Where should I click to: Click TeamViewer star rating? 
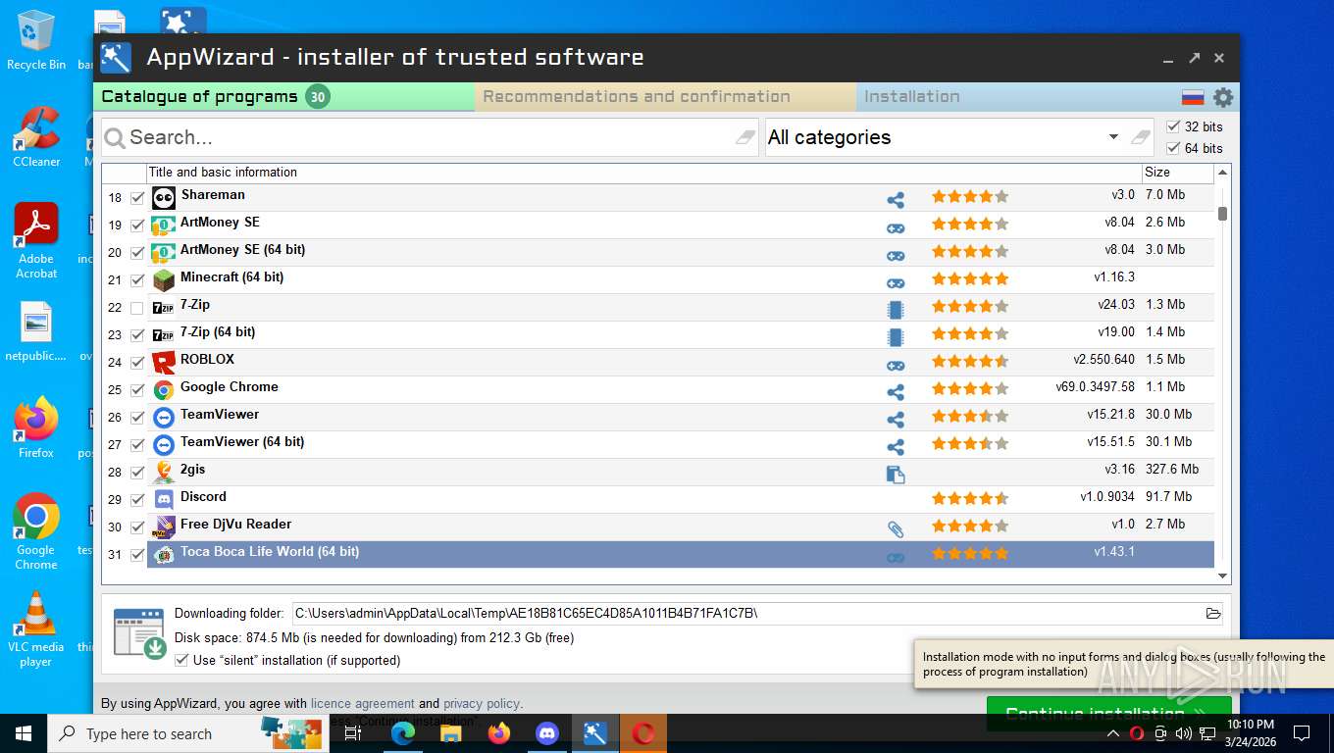coord(970,416)
